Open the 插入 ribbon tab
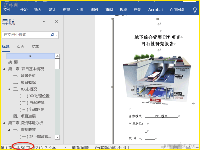 (x=38, y=10)
